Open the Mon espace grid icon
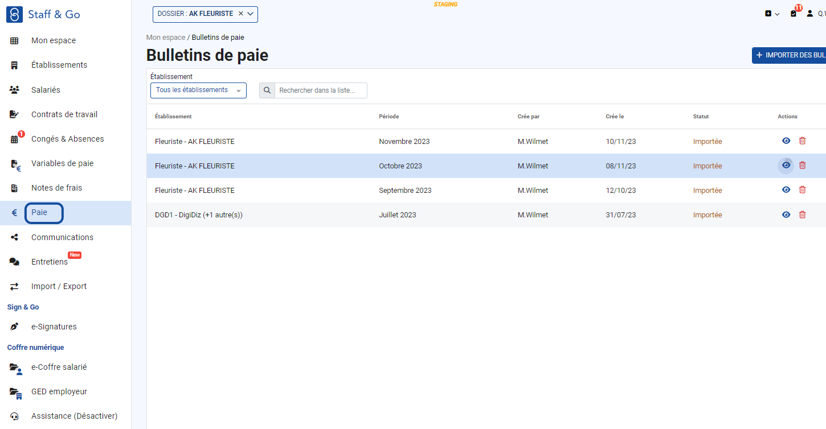 coord(14,41)
